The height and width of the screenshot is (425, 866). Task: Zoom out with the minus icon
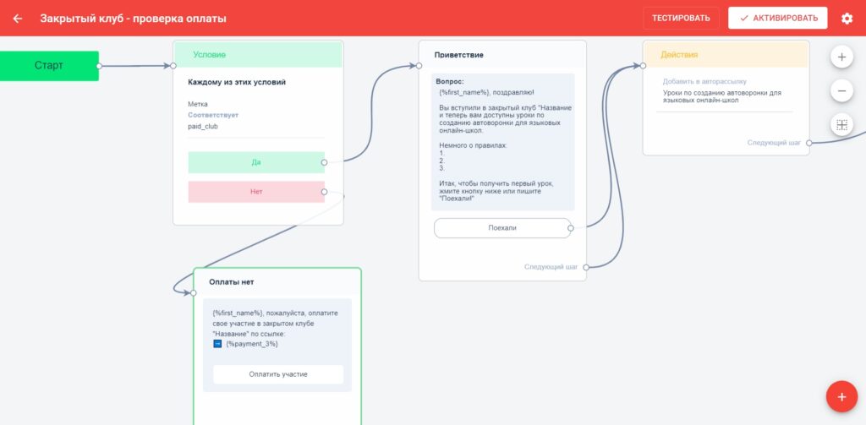841,90
